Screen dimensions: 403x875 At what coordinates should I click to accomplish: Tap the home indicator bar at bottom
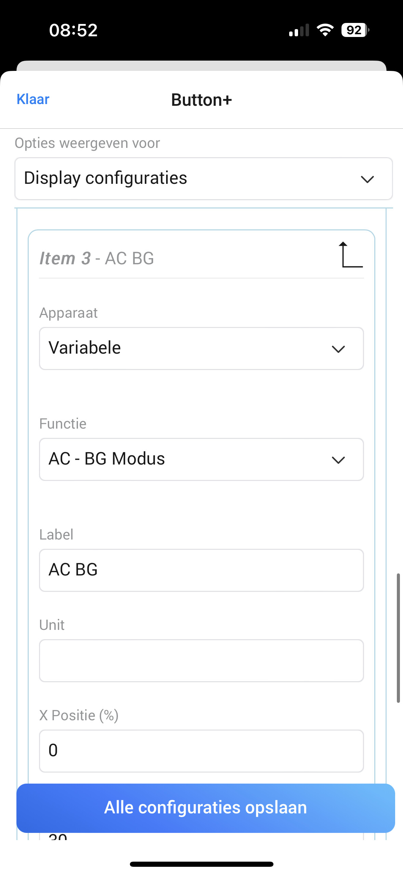pyautogui.click(x=201, y=864)
